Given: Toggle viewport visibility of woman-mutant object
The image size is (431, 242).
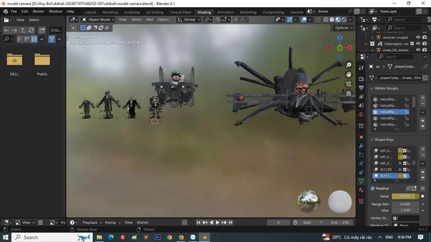Looking at the screenshot, I should tap(418, 37).
